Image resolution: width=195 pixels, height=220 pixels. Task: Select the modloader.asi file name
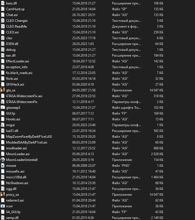coord(16,148)
